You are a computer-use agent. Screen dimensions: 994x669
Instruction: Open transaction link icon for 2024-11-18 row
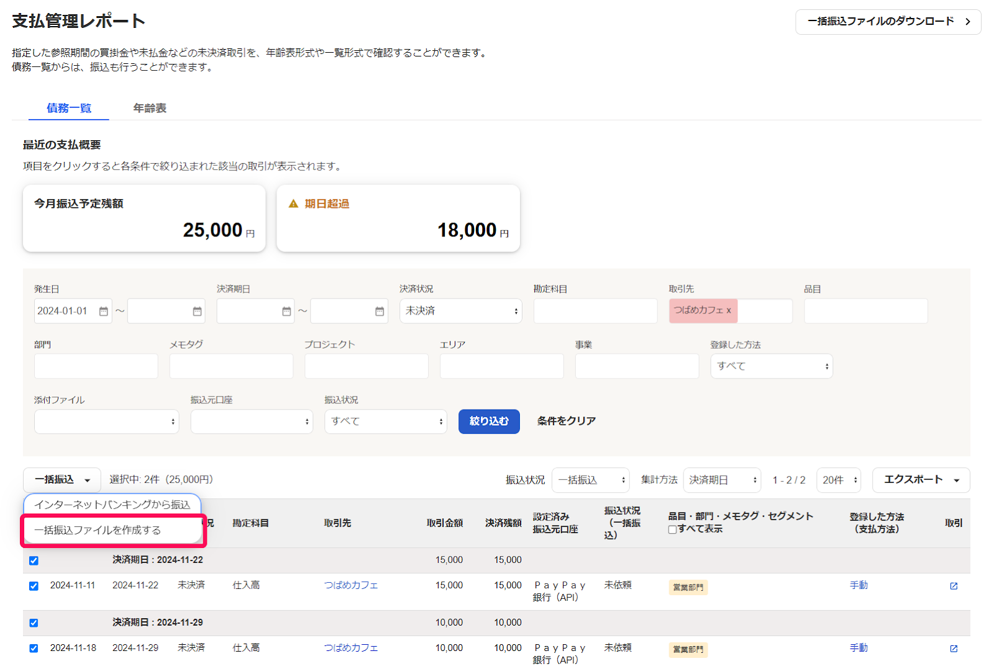954,649
